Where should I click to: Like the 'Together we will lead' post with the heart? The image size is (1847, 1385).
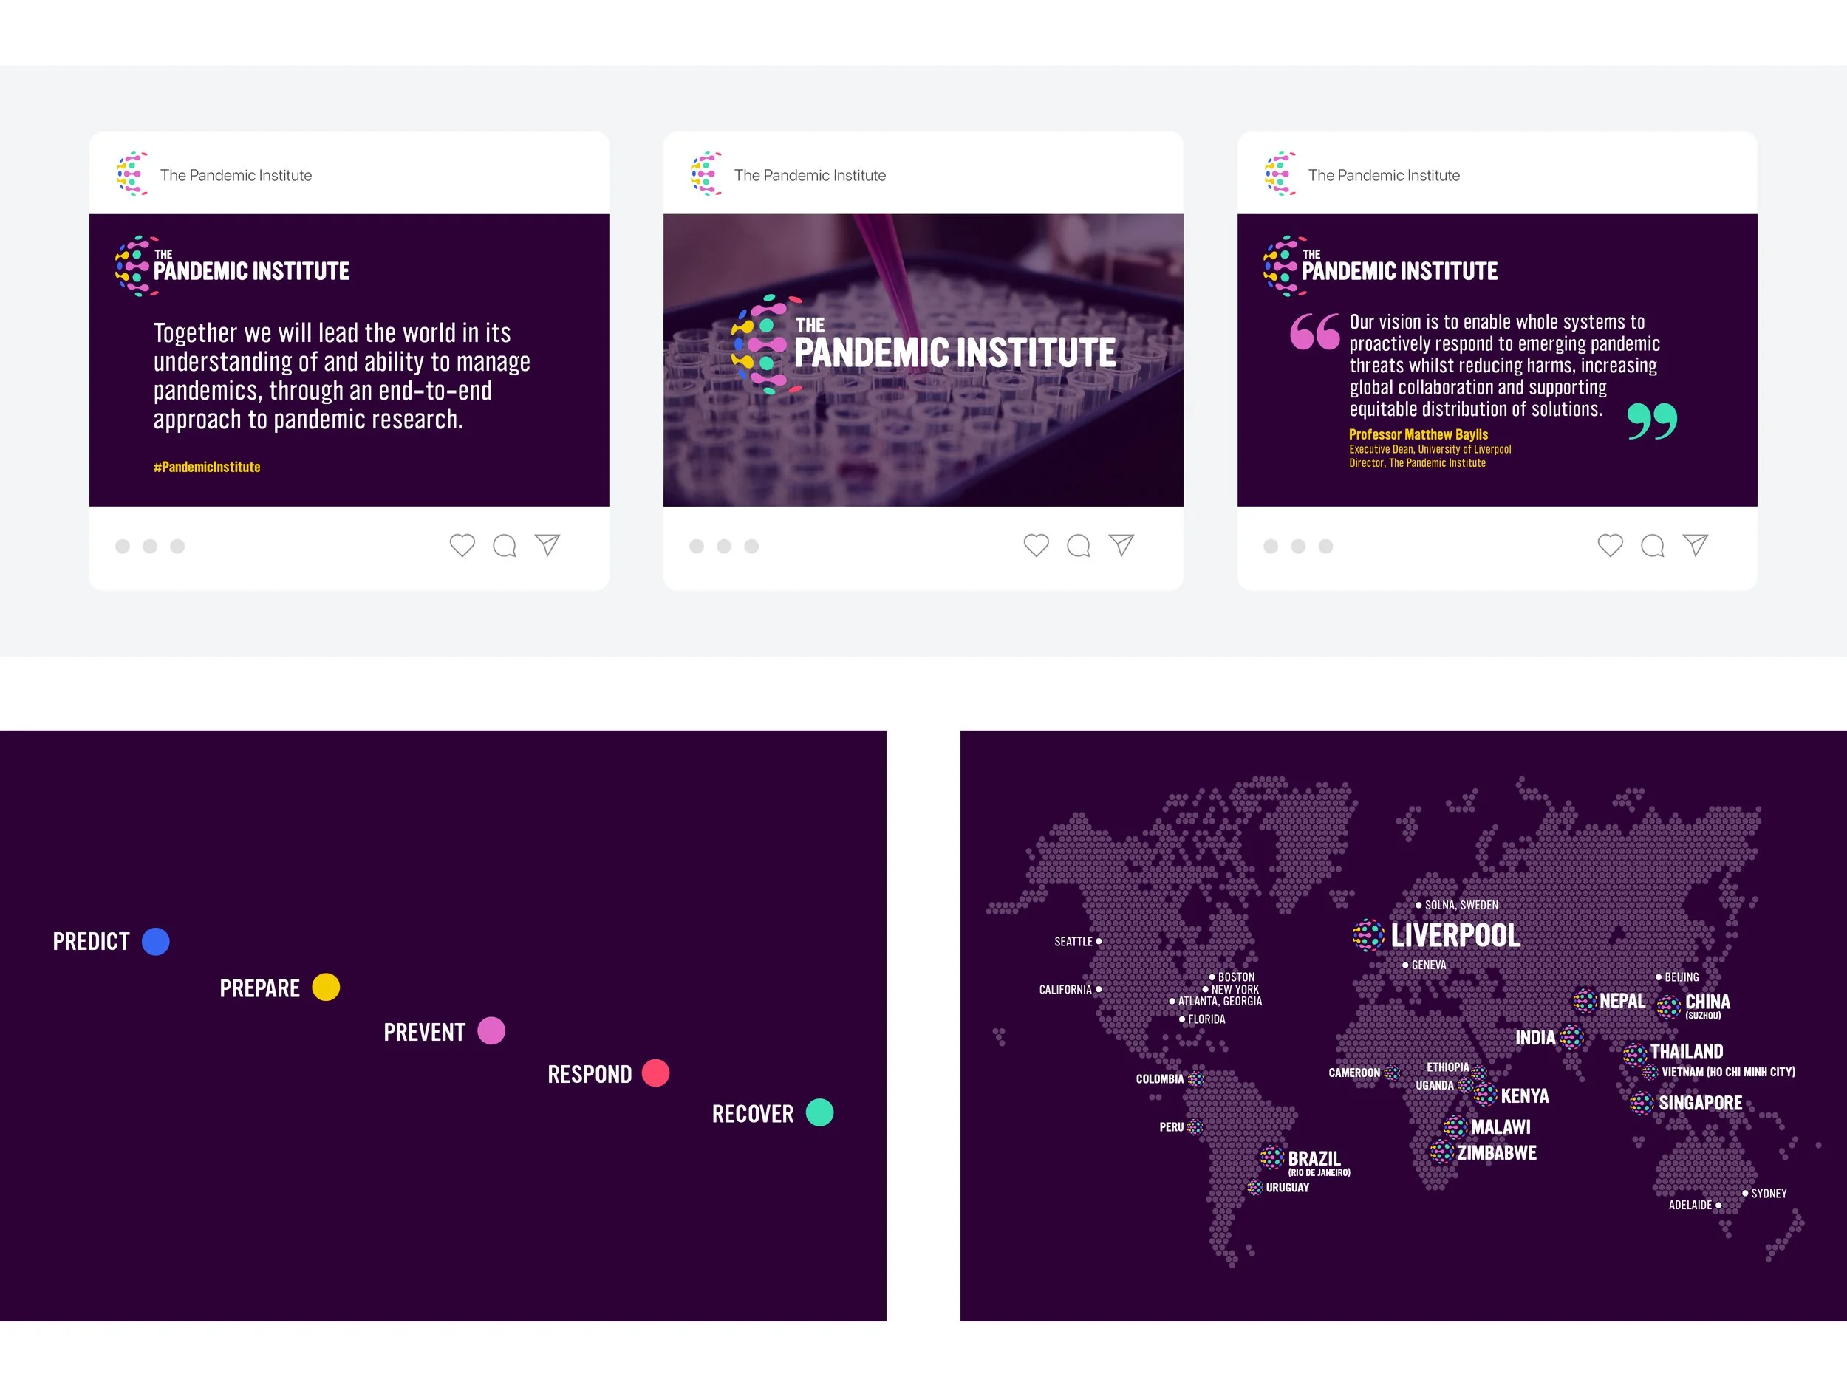tap(462, 545)
